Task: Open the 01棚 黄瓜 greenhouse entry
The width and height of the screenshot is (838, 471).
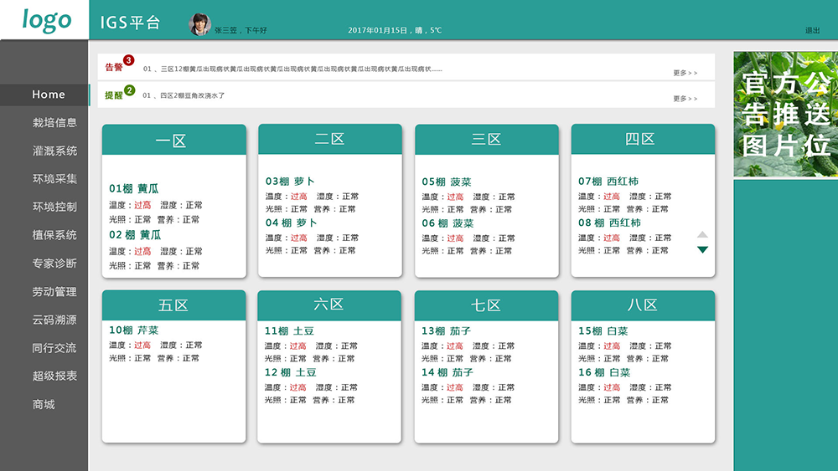Action: point(134,189)
